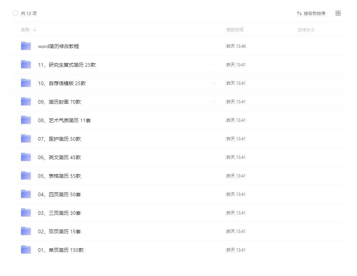
Task: Open 03、三页简历 30套 folder name
Action: click(x=59, y=213)
